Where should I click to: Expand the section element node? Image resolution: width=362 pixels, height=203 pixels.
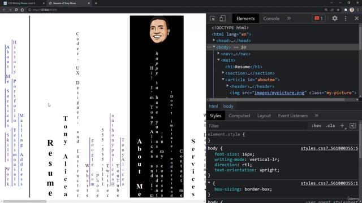(x=223, y=73)
